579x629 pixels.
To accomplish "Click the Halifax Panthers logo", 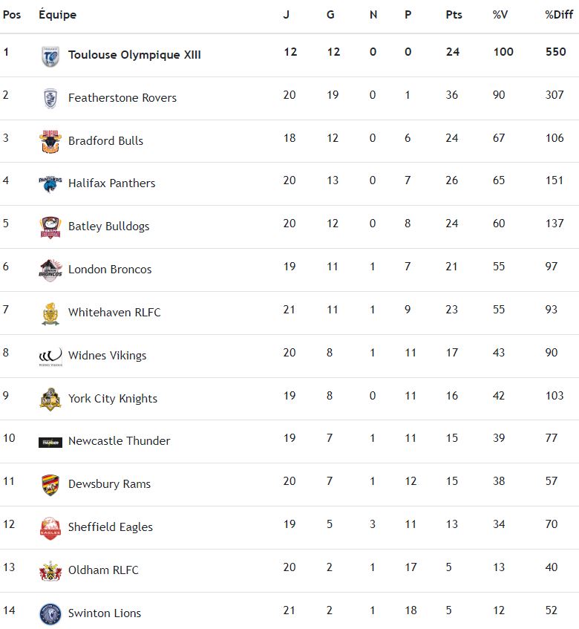I will [50, 183].
